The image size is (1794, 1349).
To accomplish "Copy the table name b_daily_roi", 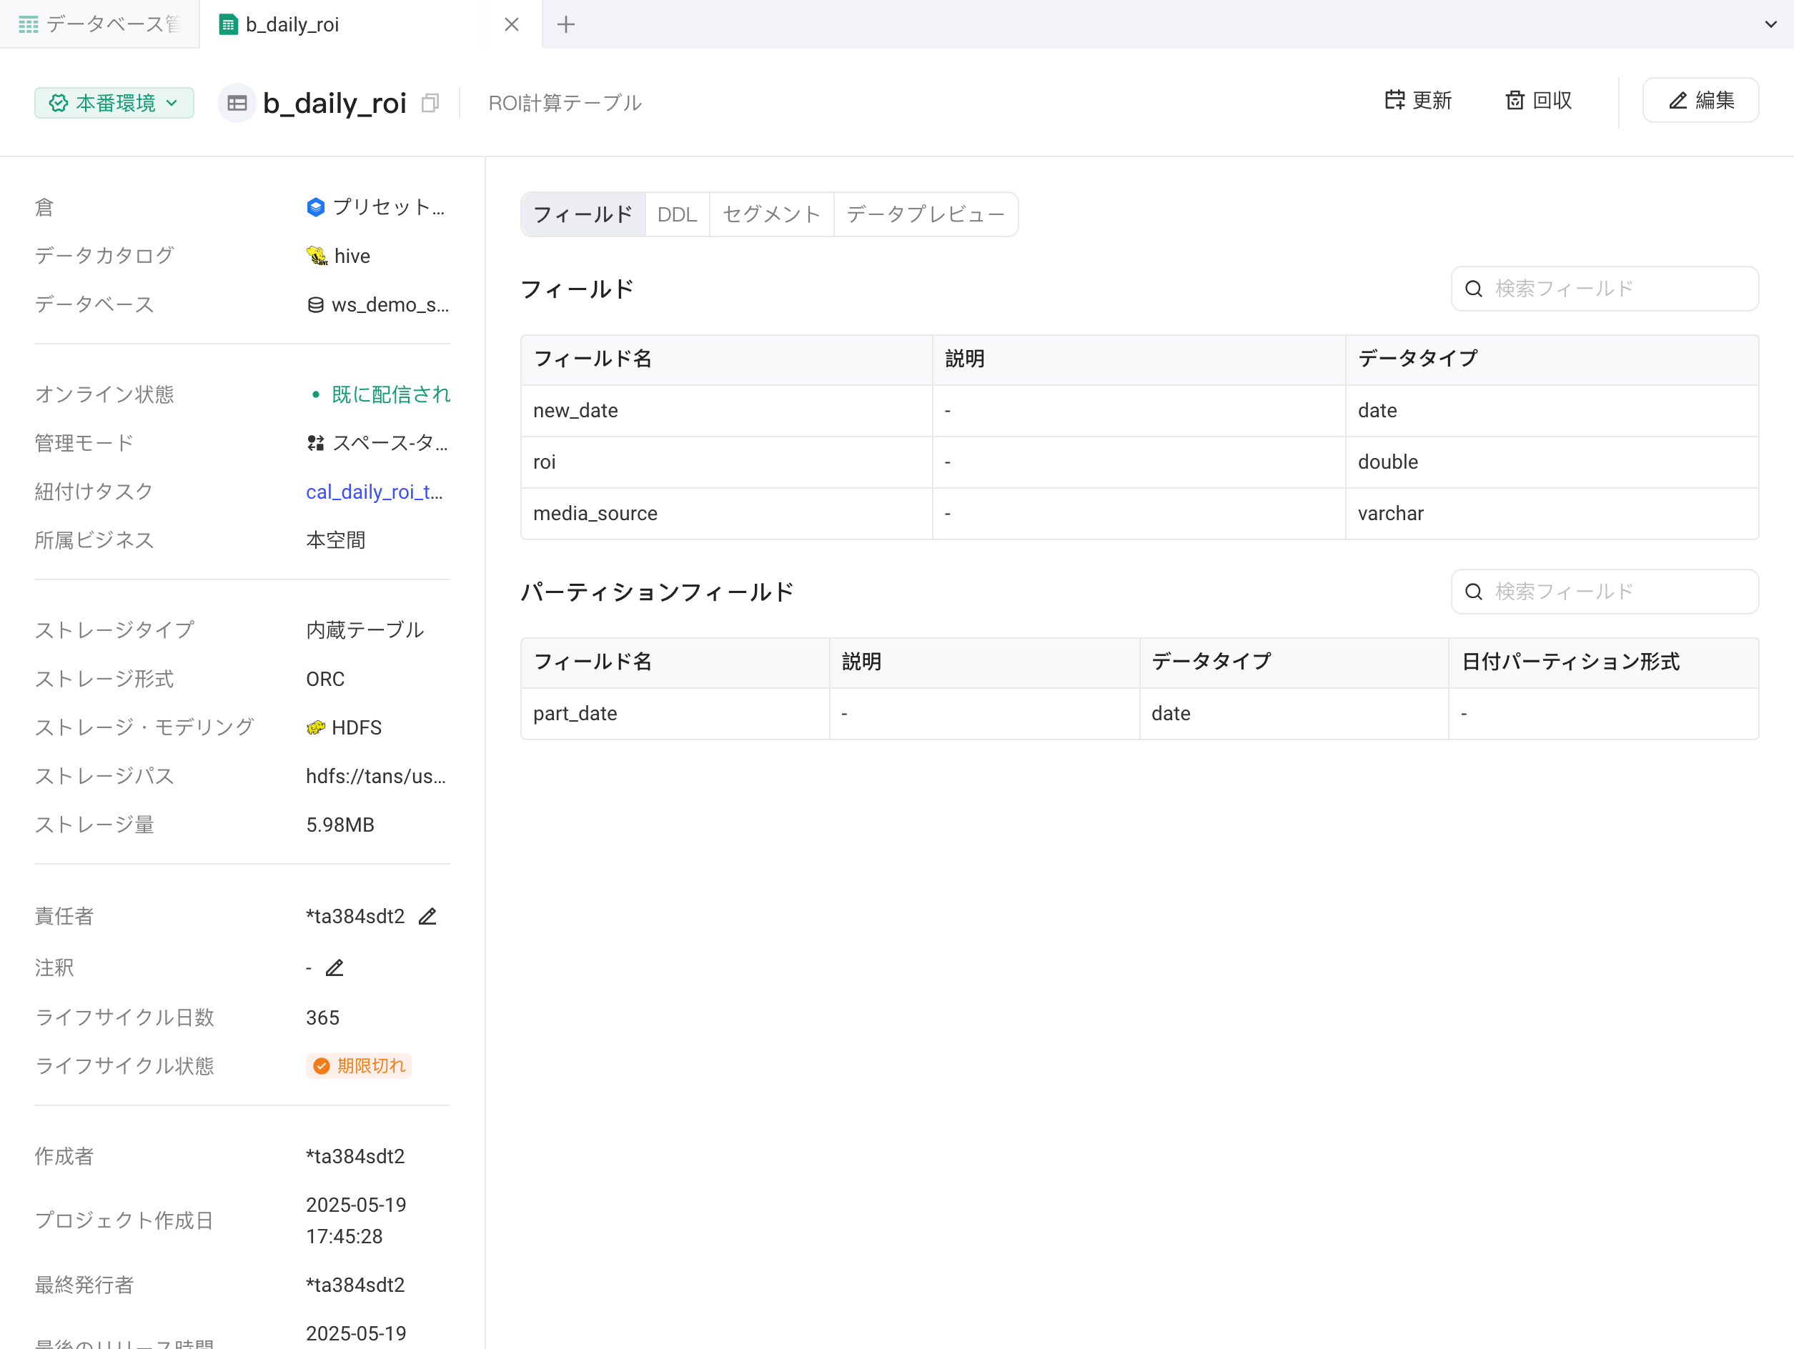I will pyautogui.click(x=431, y=103).
